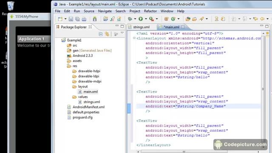Open the Debug dropdown arrow
Screen dimensions: 272x153
(x=135, y=19)
